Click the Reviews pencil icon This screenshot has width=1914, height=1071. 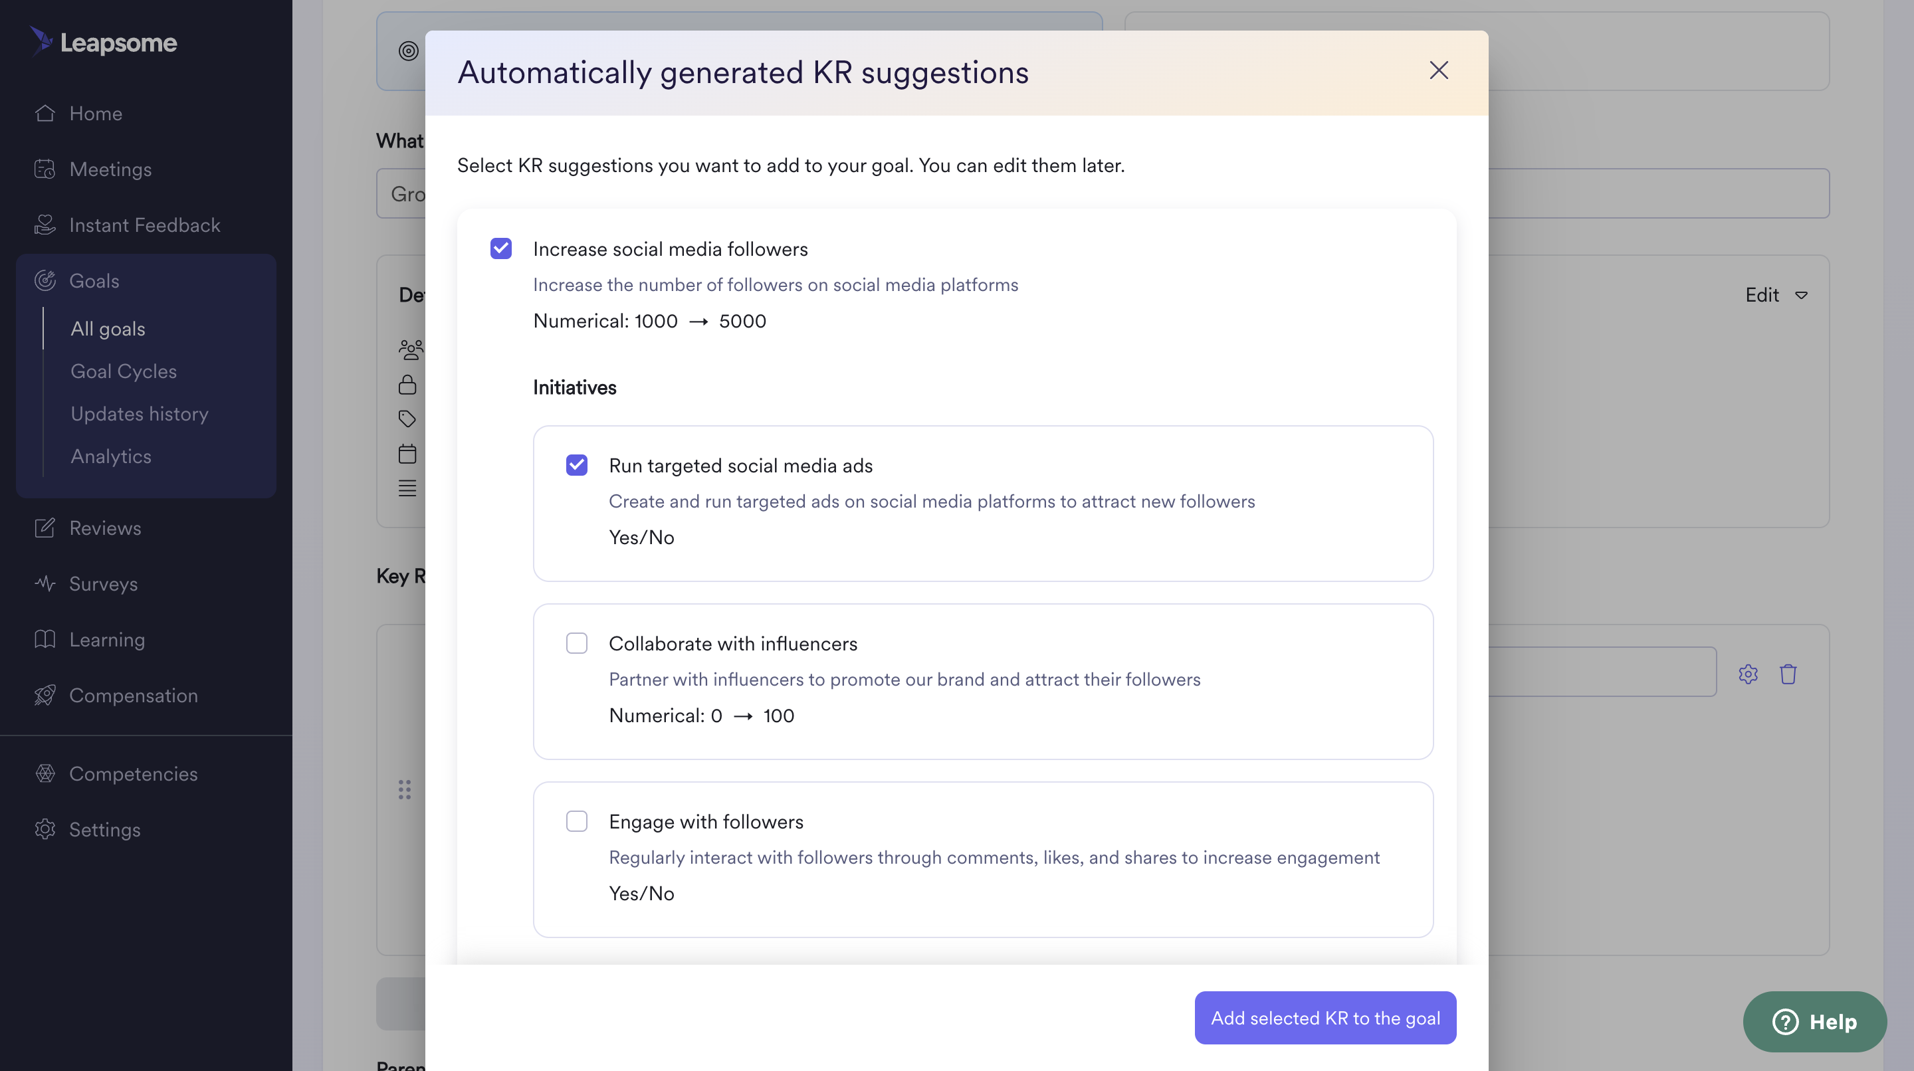pyautogui.click(x=45, y=528)
